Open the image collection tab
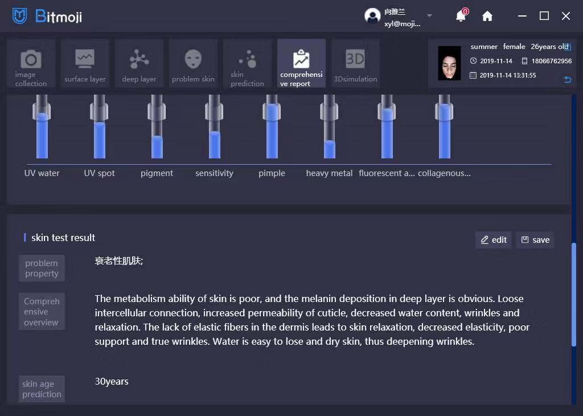Viewport: 583px width, 416px height. pos(31,63)
